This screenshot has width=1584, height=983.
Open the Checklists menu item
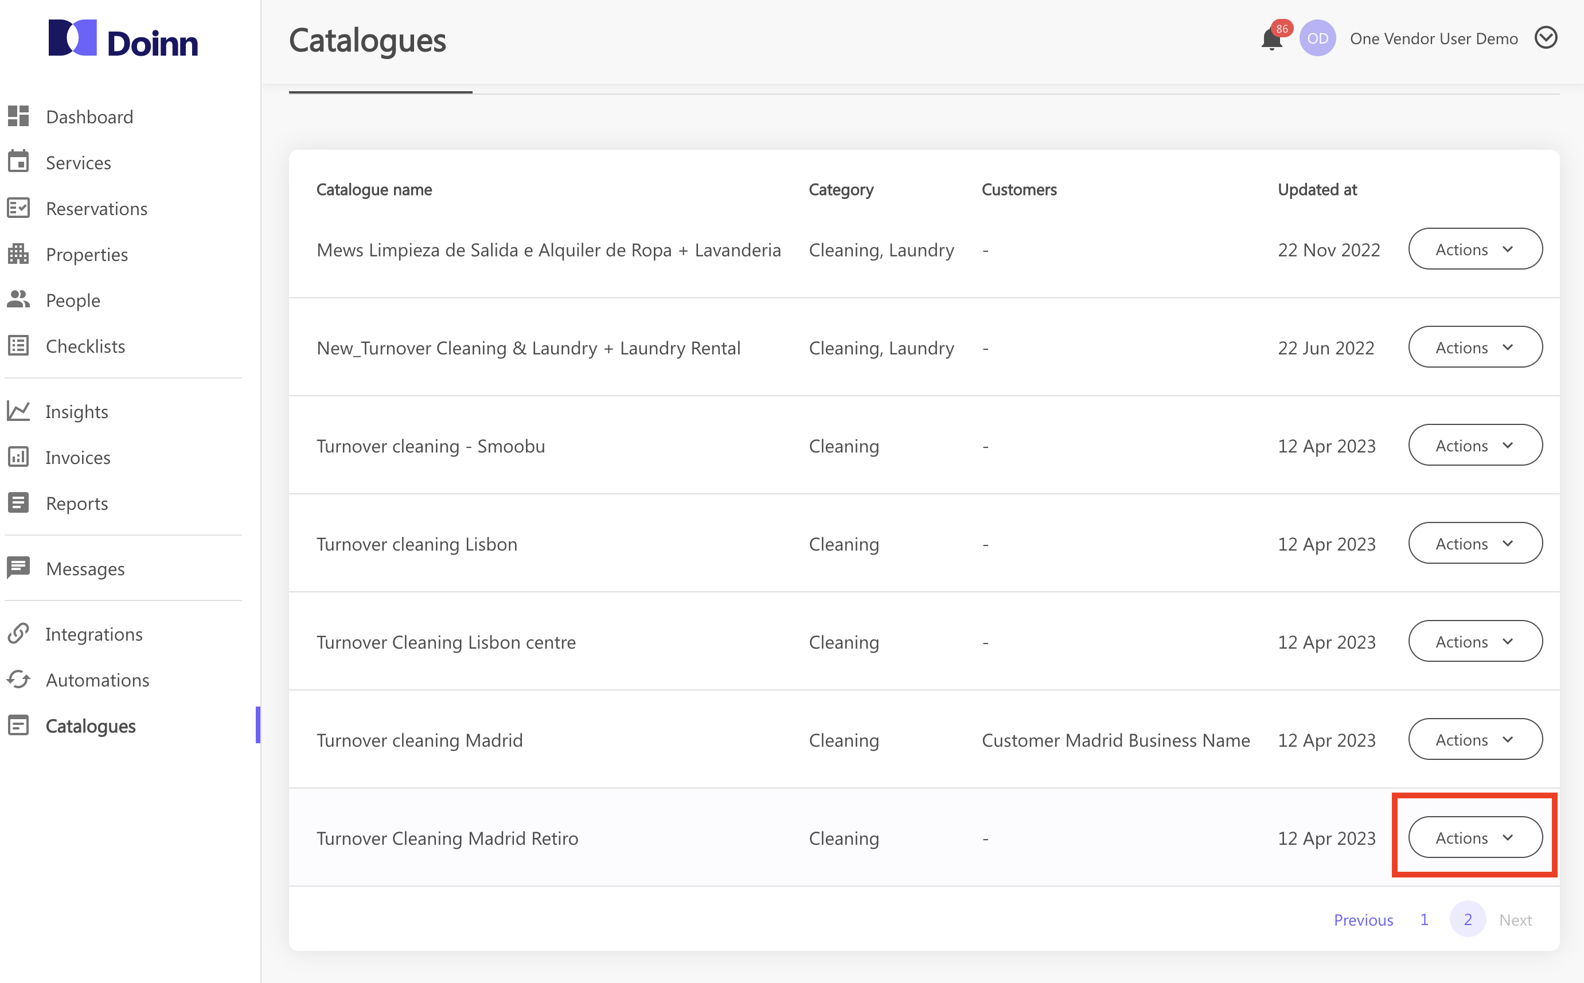tap(85, 346)
